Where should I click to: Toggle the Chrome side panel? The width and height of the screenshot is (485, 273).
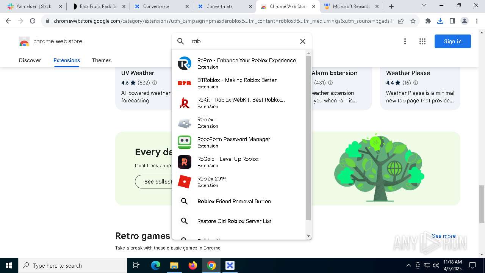452,21
